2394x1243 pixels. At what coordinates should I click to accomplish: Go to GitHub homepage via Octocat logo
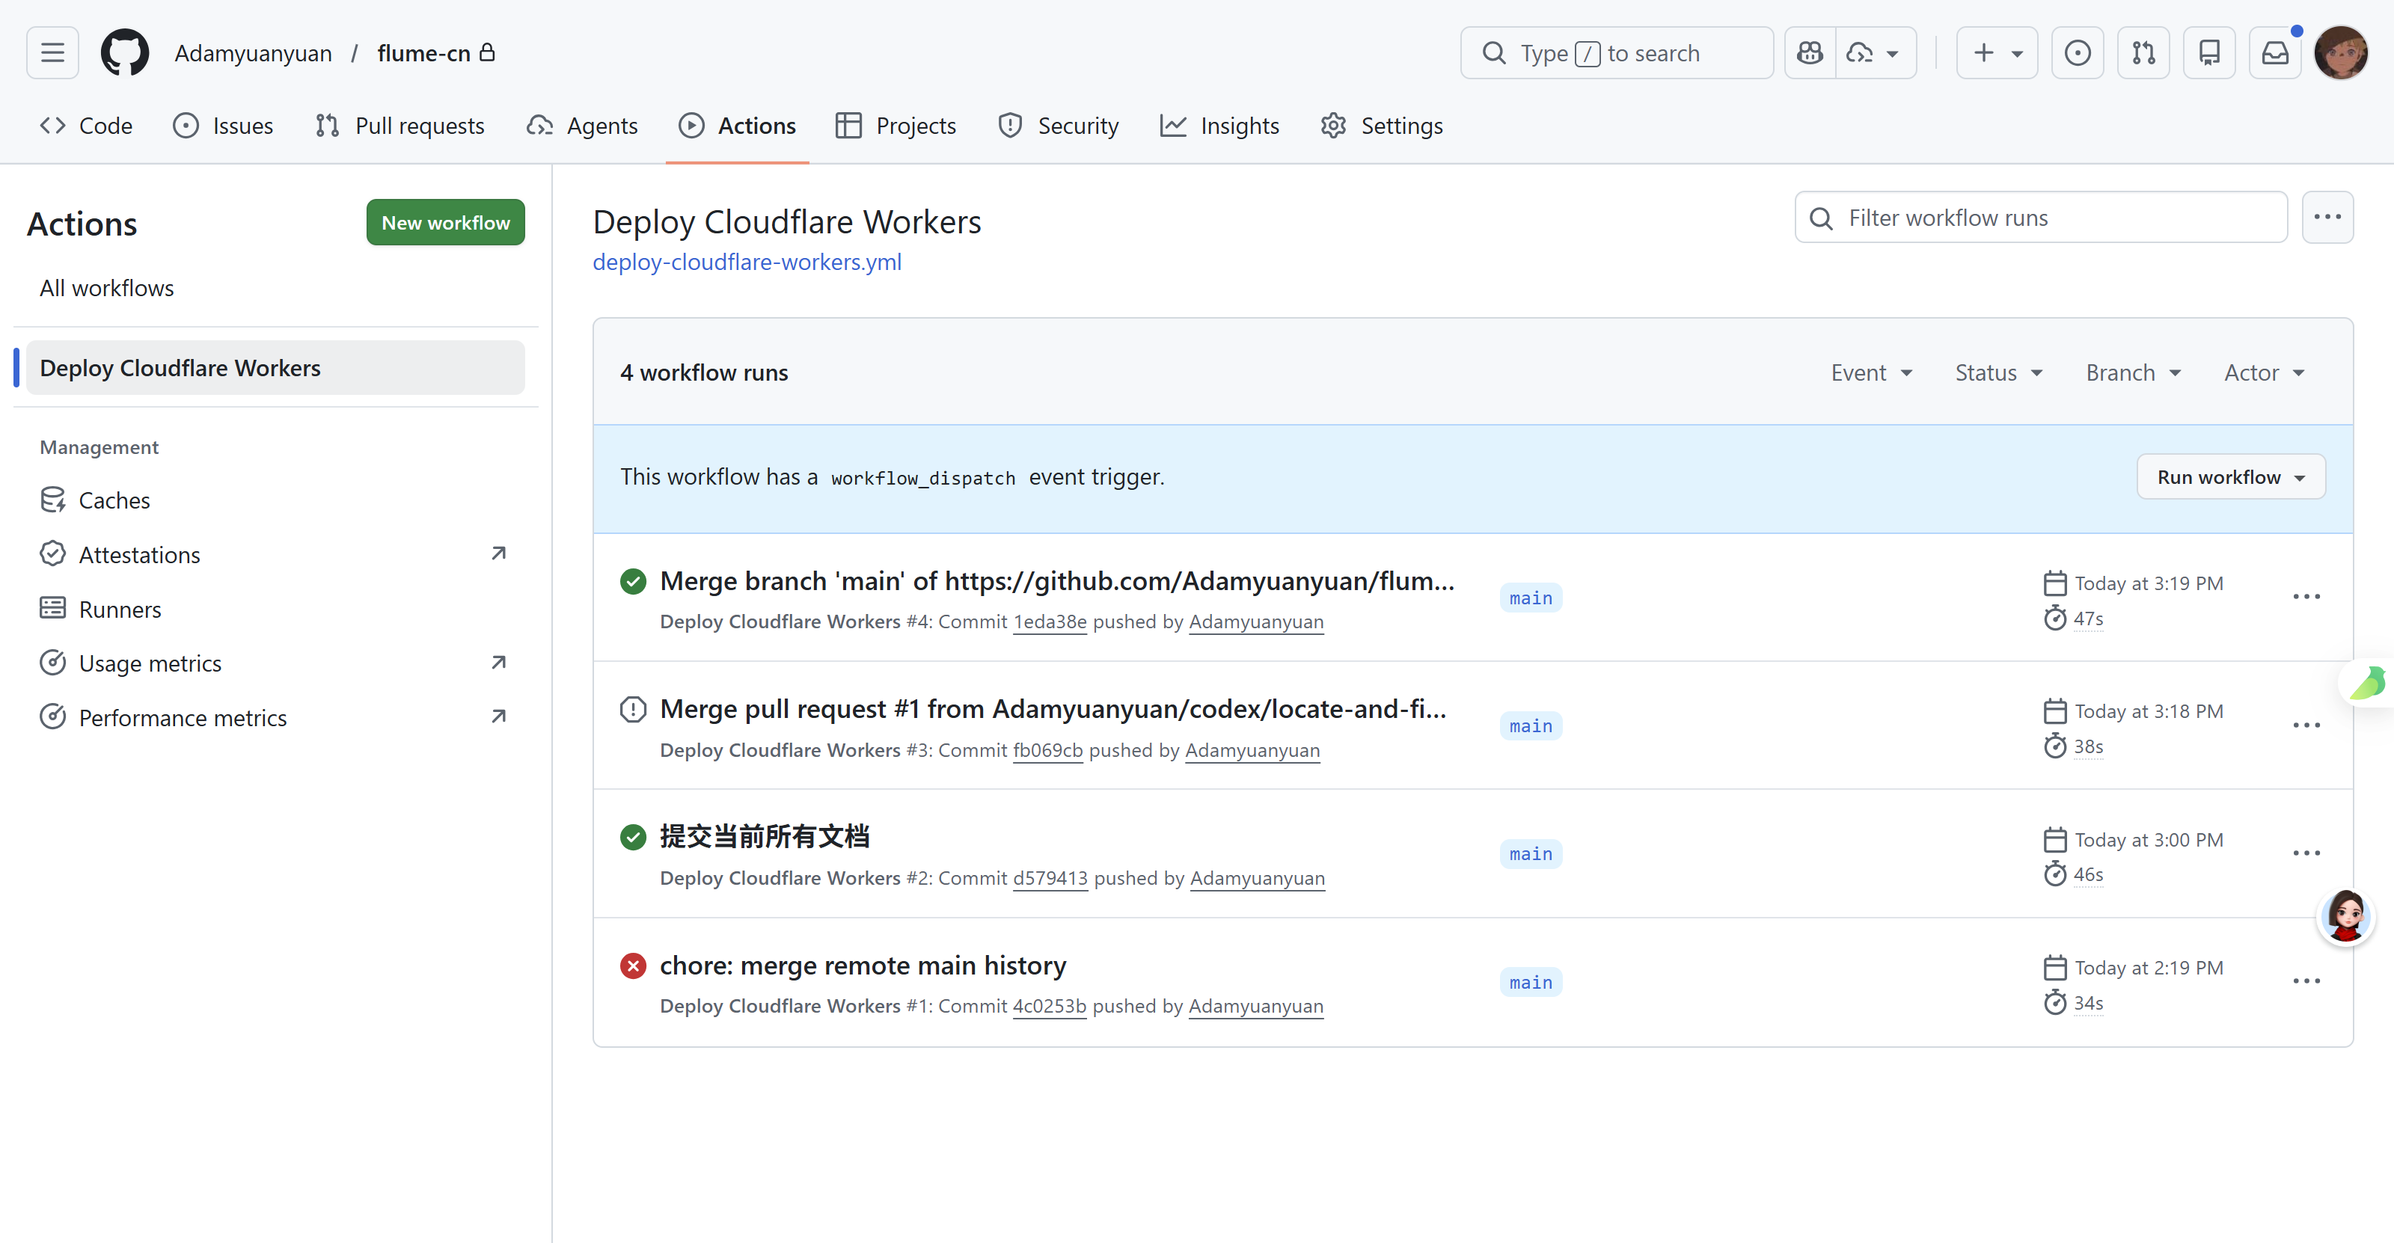124,53
